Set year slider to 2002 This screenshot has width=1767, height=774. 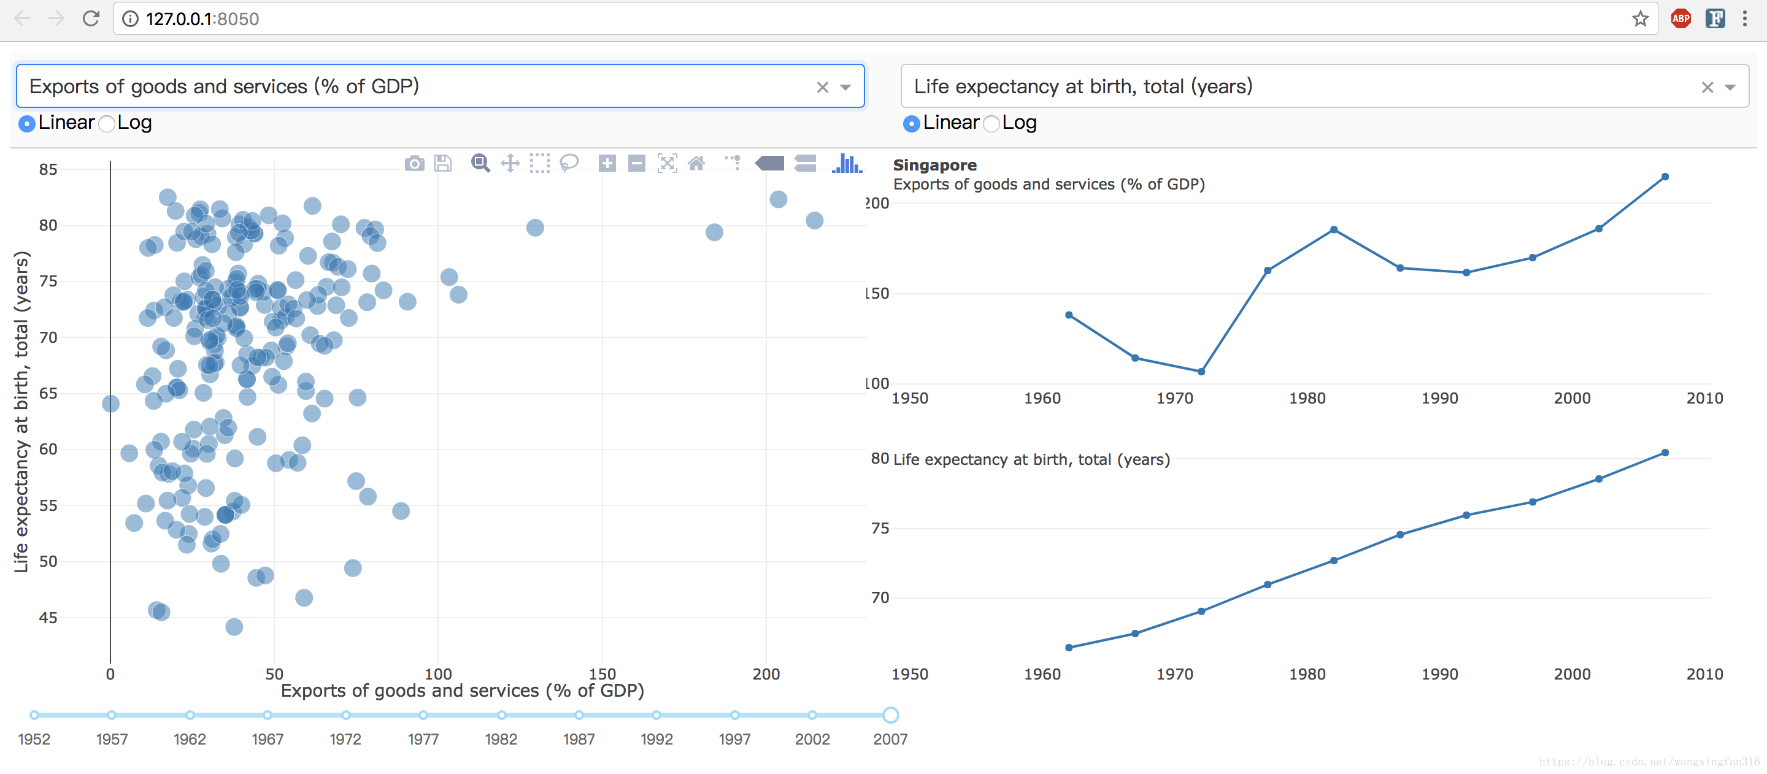click(x=812, y=715)
